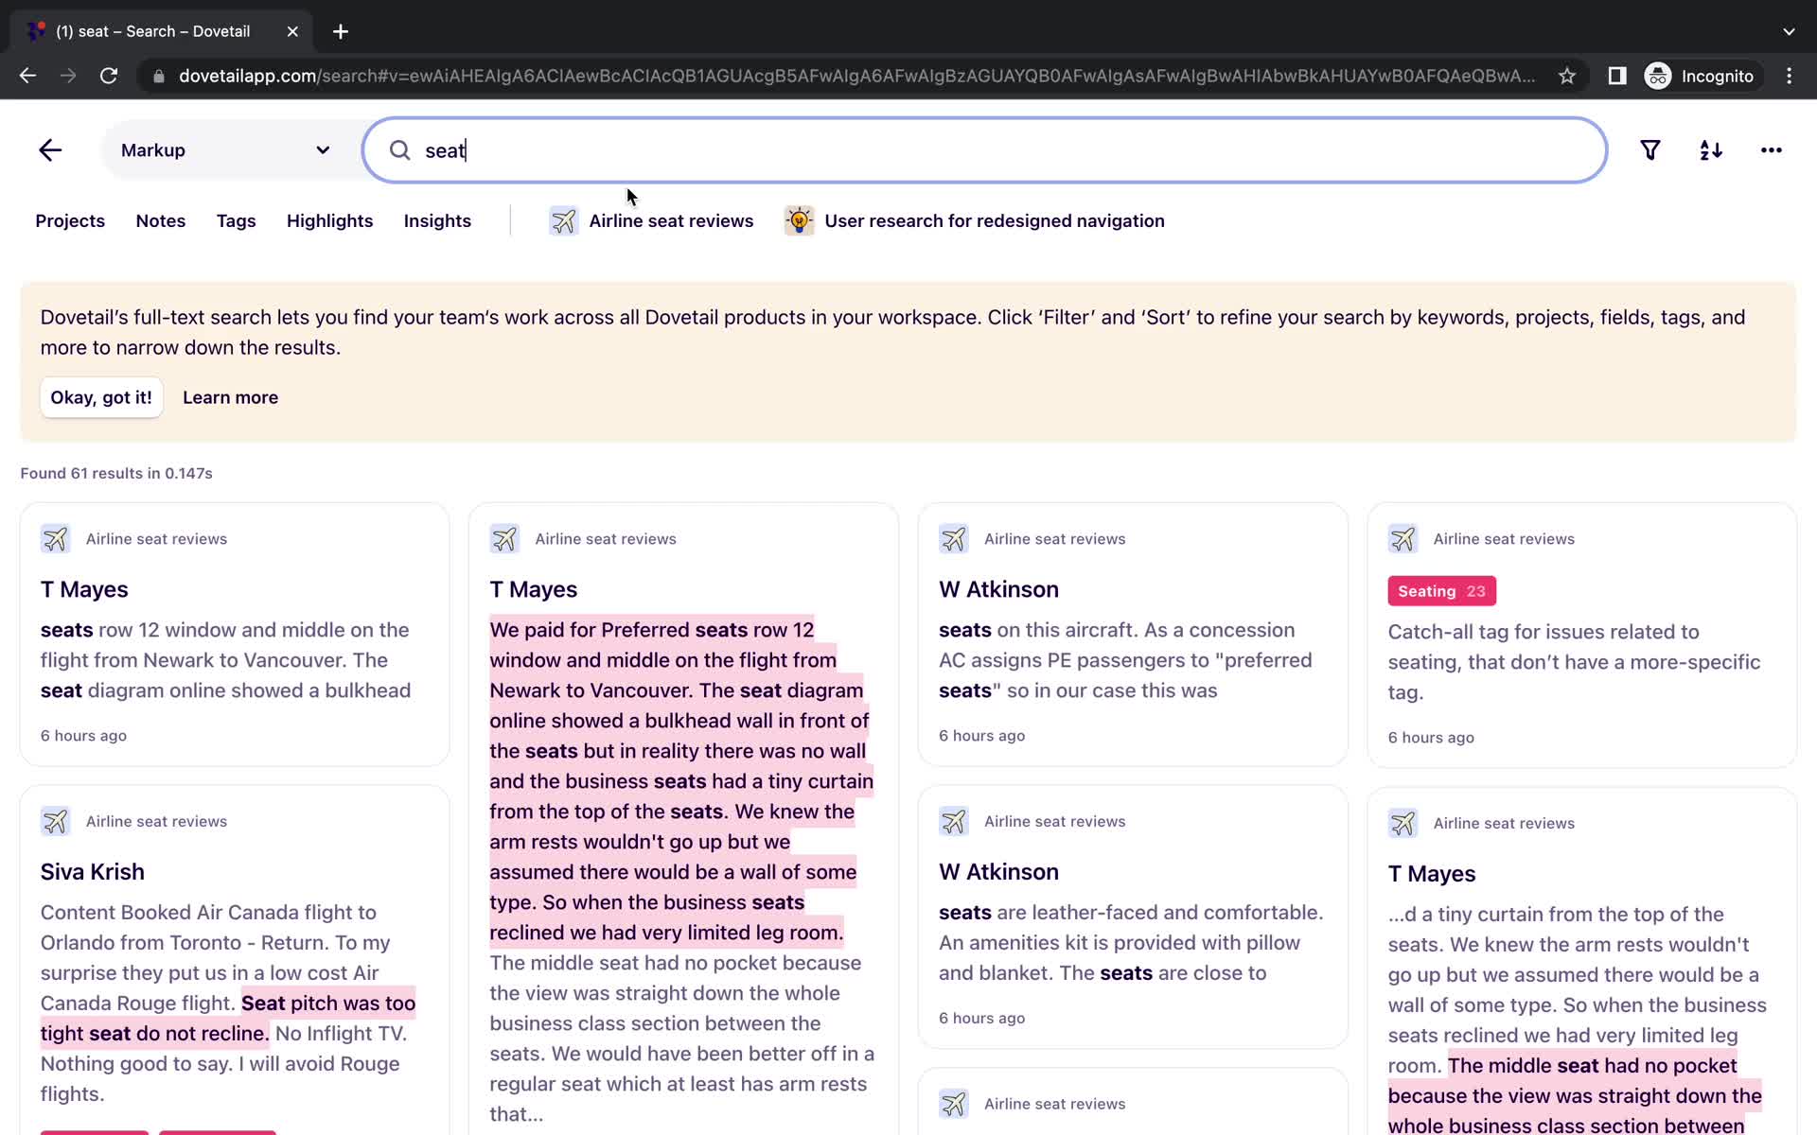Screen dimensions: 1817x1135
Task: Click airplane icon on Siva Krish card
Action: [x=55, y=821]
